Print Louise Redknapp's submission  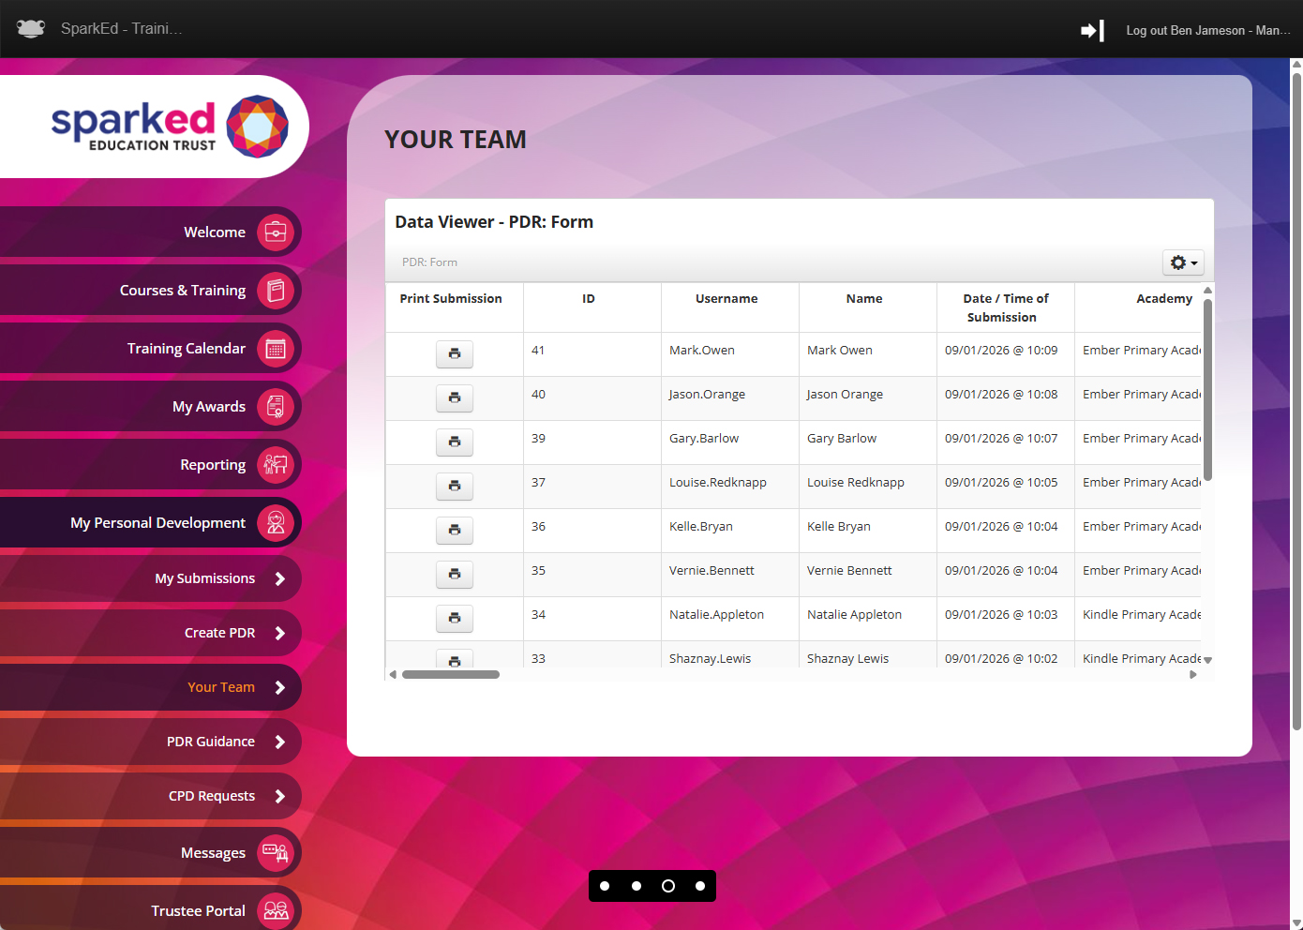tap(455, 486)
